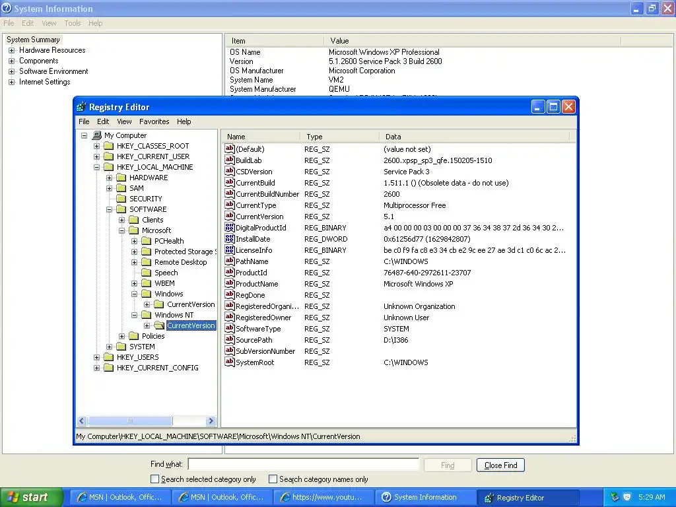Click the Start button
This screenshot has width=676, height=507.
(32, 497)
